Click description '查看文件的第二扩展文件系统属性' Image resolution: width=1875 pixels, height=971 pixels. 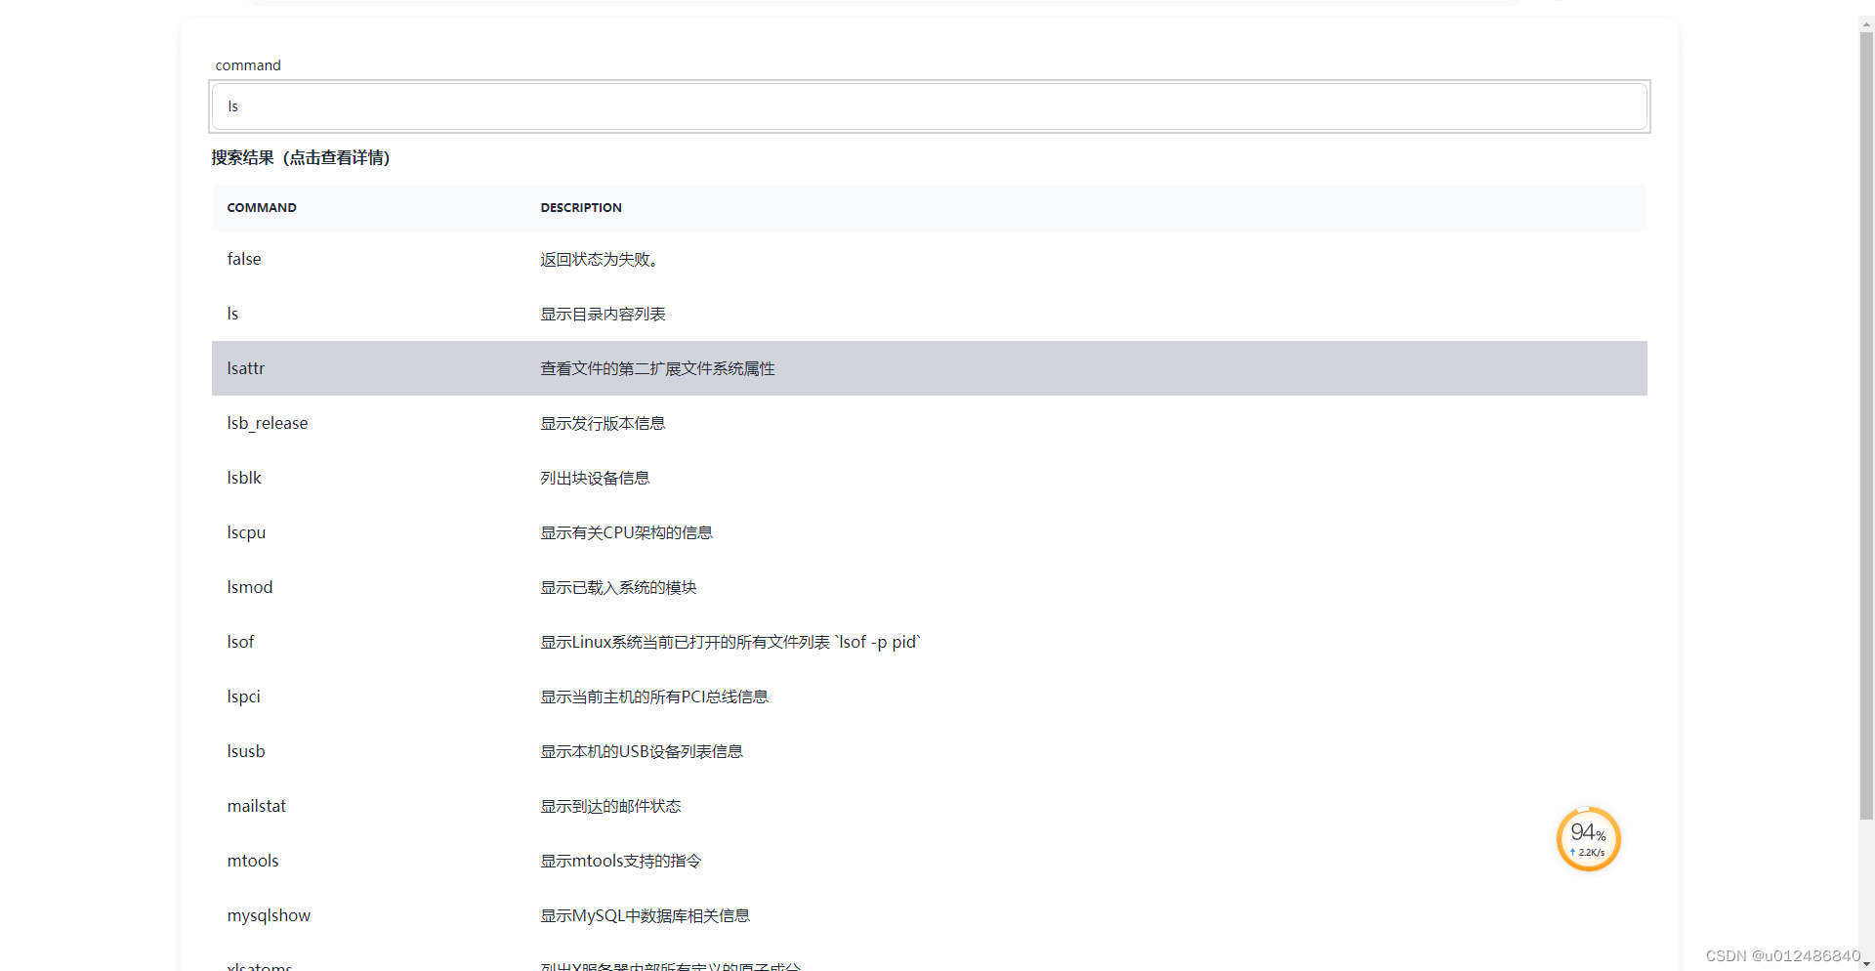pos(657,369)
